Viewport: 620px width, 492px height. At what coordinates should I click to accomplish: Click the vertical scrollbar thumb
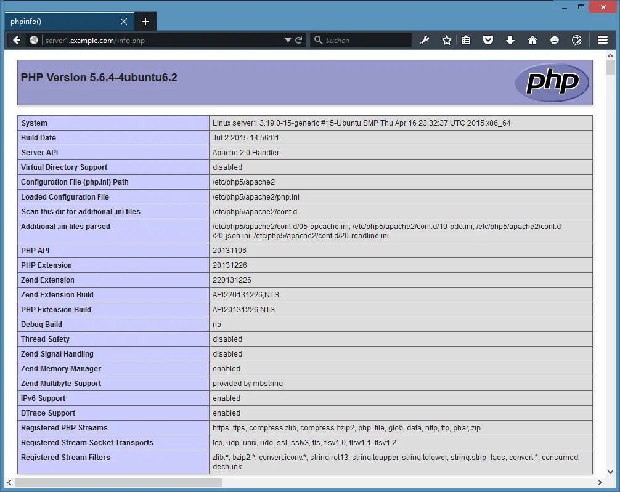610,67
